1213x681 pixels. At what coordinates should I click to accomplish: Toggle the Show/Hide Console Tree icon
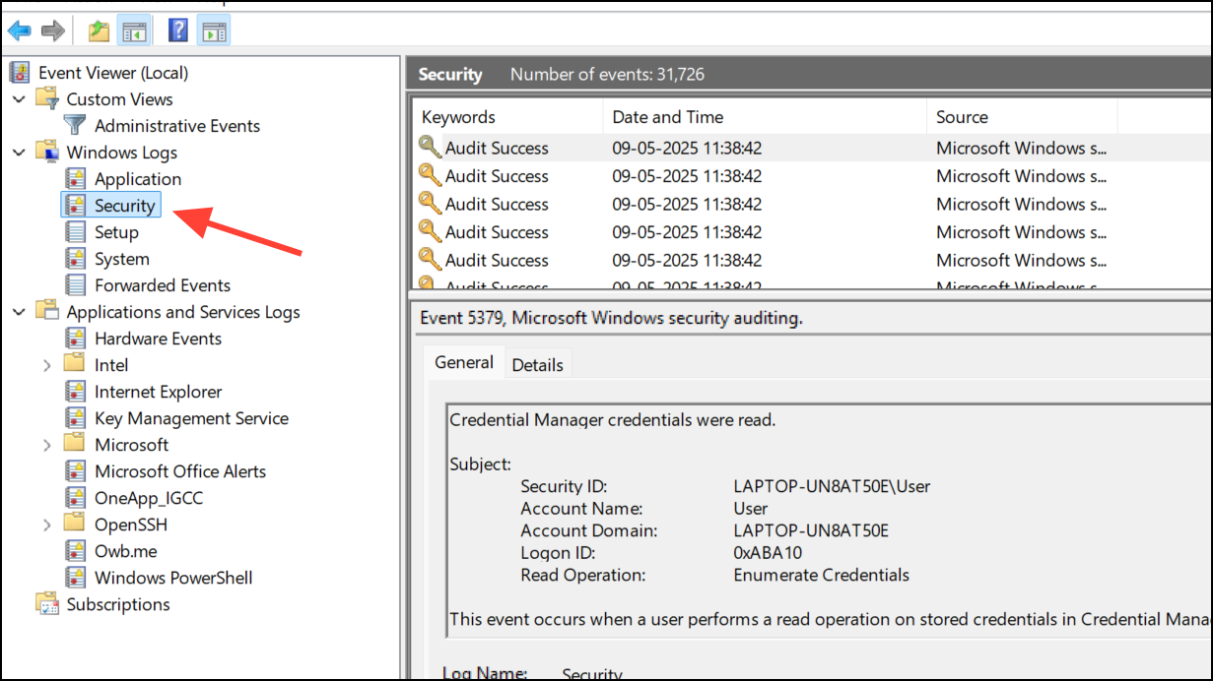pyautogui.click(x=133, y=31)
